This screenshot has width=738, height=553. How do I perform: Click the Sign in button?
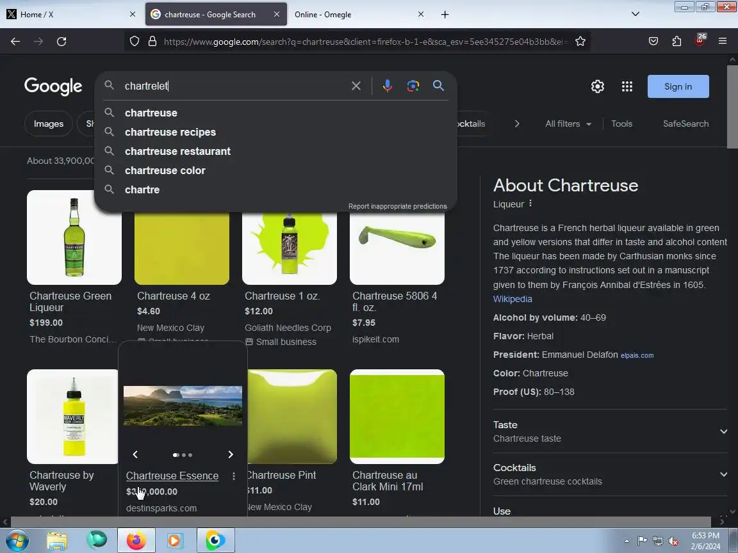[678, 86]
